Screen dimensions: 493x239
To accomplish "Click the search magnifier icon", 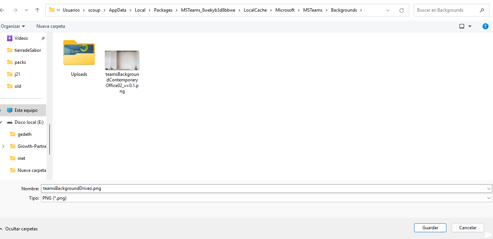I will tap(482, 10).
